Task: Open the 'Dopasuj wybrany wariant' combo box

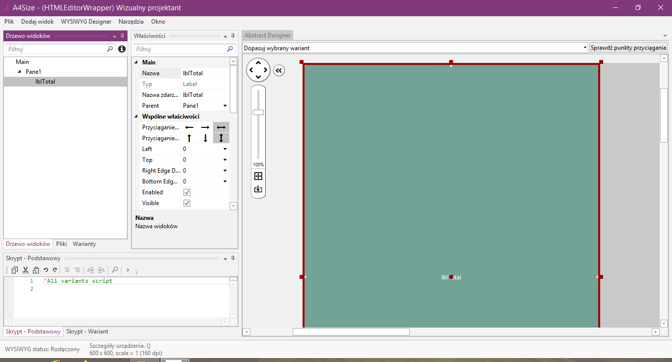Action: (585, 48)
